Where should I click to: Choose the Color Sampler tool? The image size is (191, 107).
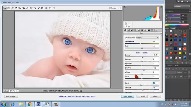pos(16,8)
